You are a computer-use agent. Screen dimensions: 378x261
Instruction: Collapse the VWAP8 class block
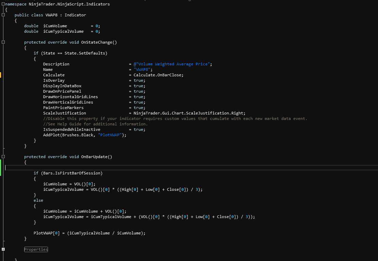click(x=3, y=15)
